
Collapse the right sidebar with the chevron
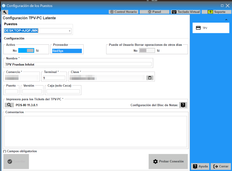(226, 20)
